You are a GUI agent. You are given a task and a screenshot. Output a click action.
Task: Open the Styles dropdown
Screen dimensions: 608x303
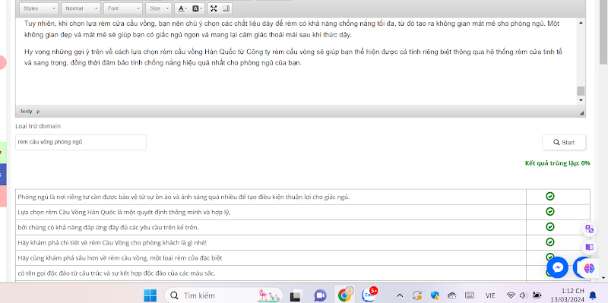[x=39, y=8]
